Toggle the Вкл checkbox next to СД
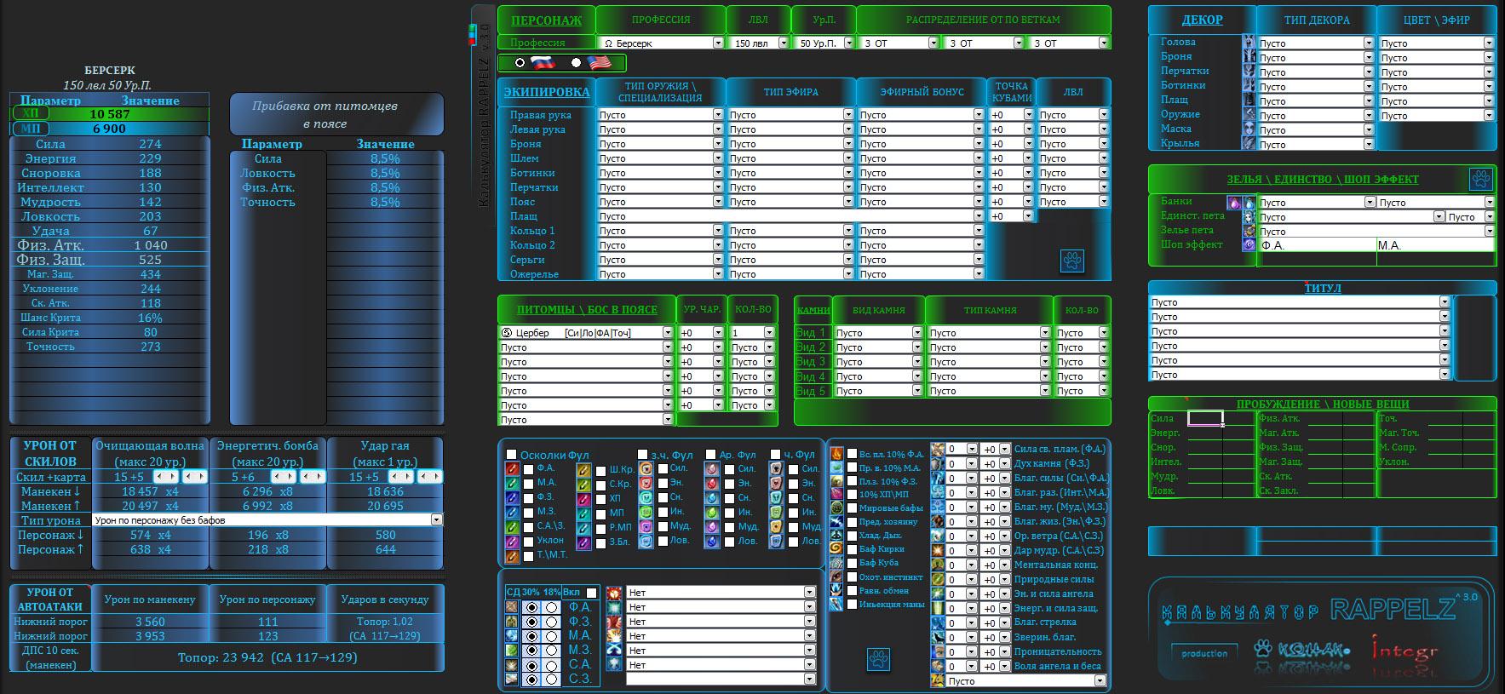 [591, 593]
